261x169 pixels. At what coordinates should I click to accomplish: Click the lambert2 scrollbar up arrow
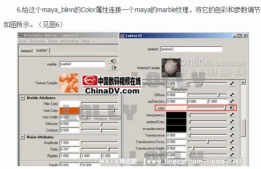(243, 82)
